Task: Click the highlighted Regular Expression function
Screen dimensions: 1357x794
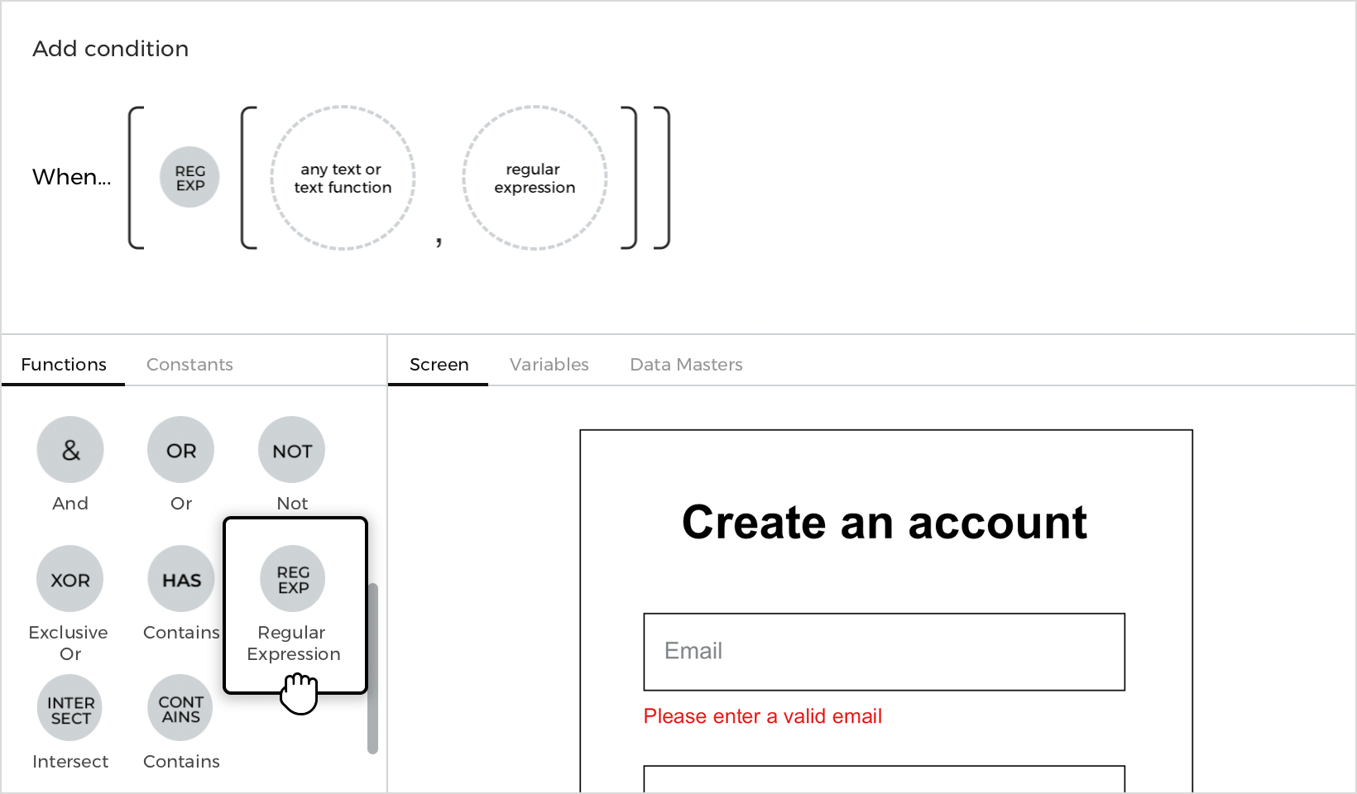Action: click(295, 605)
